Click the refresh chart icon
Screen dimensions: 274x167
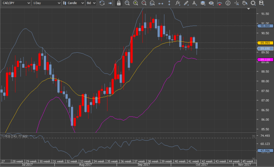[102, 3]
